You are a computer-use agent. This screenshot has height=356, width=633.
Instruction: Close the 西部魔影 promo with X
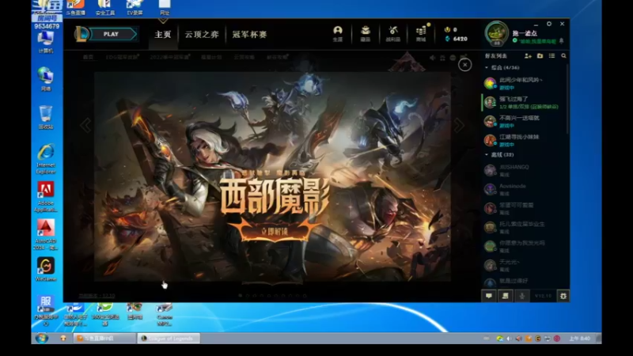click(464, 65)
